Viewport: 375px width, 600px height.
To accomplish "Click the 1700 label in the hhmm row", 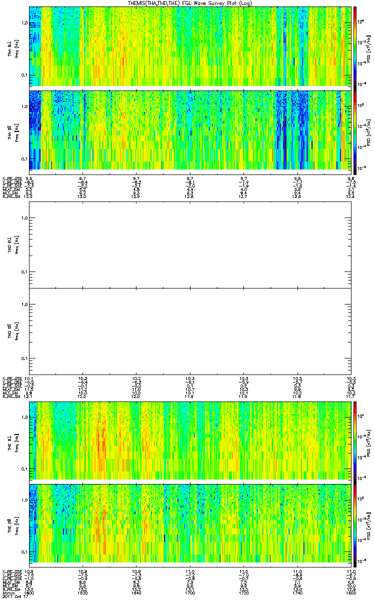I will coord(190,592).
